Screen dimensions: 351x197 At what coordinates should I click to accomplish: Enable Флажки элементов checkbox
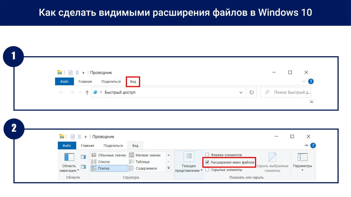pos(207,155)
